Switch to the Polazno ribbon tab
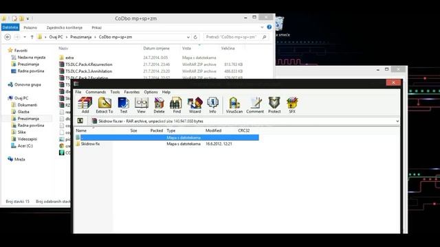Image resolution: width=440 pixels, height=247 pixels. pyautogui.click(x=30, y=27)
